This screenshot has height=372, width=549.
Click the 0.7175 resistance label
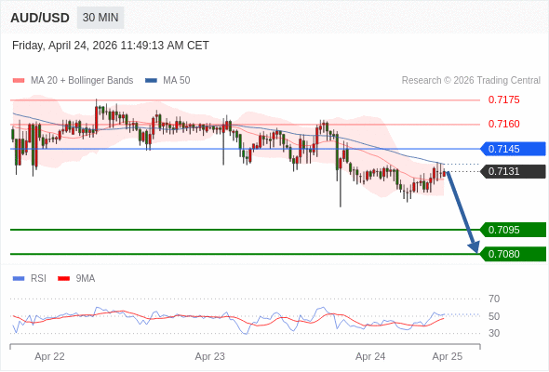click(503, 100)
